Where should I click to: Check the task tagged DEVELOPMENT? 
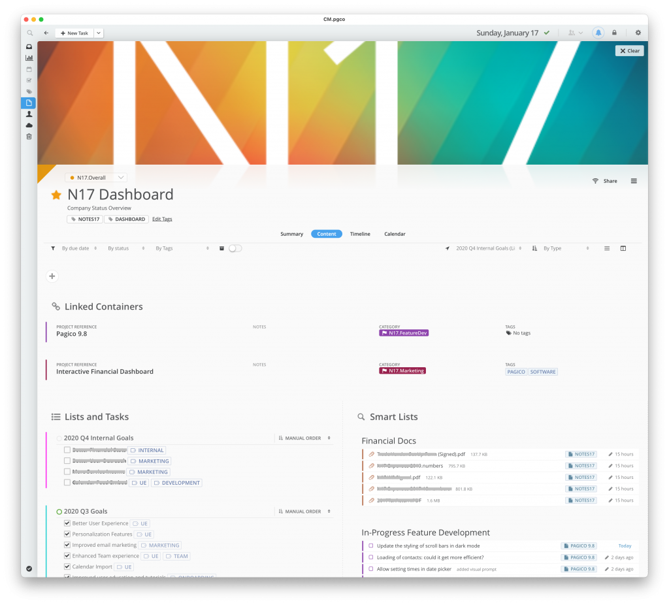tap(67, 482)
